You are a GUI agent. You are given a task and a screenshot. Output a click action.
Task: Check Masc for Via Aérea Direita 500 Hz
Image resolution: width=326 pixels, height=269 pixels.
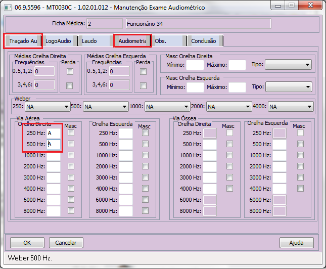[x=71, y=144]
